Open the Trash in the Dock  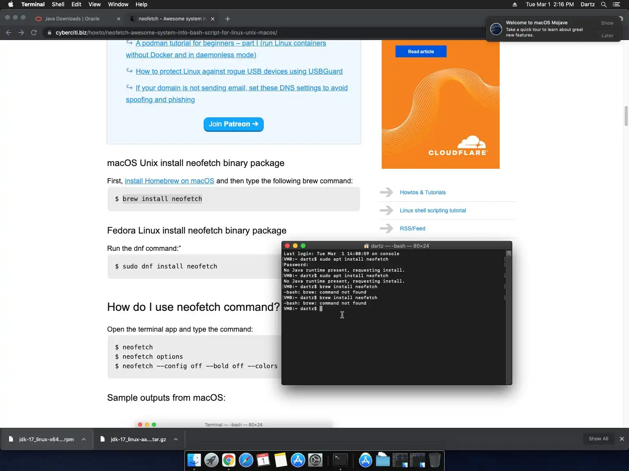(435, 460)
